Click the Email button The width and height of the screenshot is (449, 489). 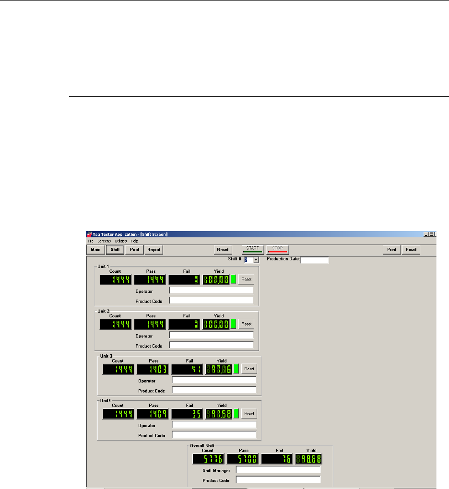pos(411,249)
